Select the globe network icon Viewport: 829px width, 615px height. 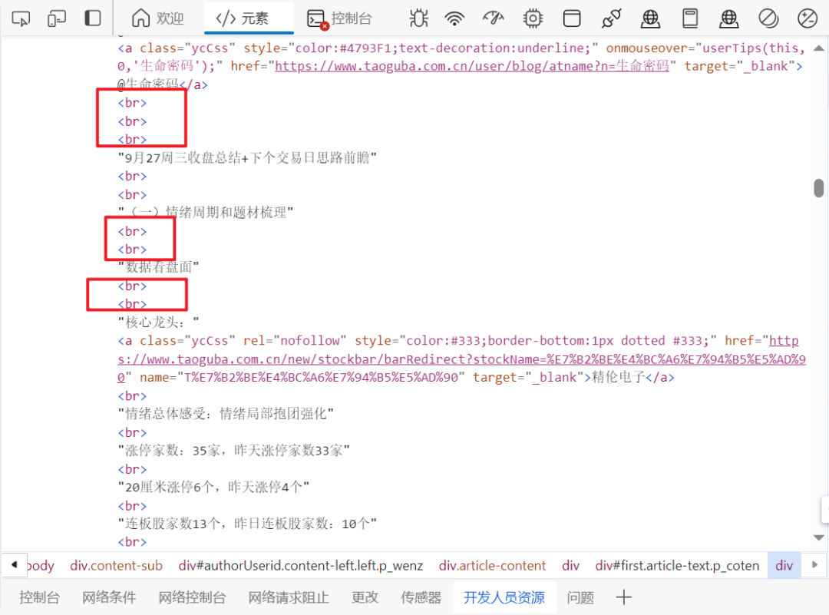650,18
